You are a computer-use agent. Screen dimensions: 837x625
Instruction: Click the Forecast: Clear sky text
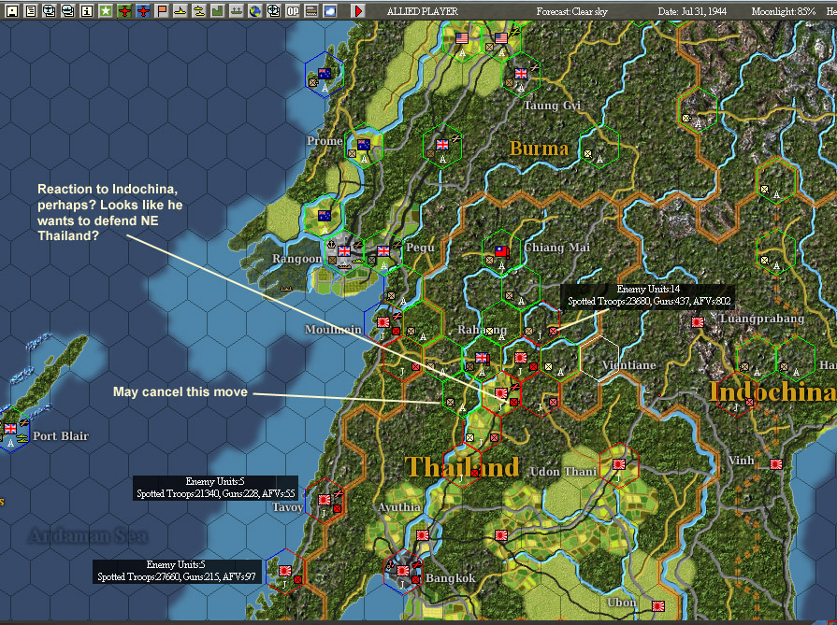tap(571, 11)
